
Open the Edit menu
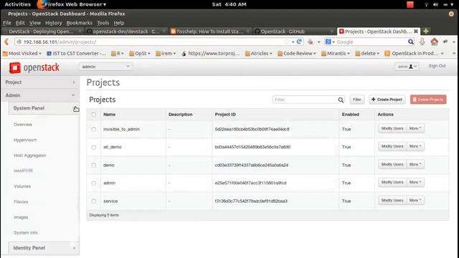[20, 23]
